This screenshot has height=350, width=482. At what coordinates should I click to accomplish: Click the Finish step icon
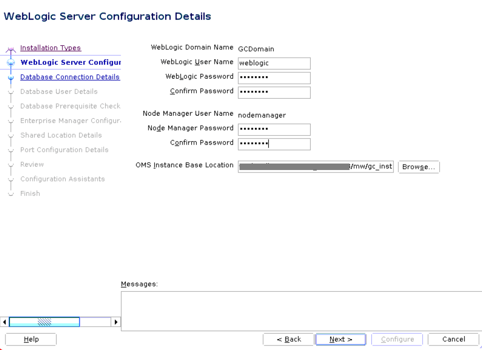click(x=11, y=193)
